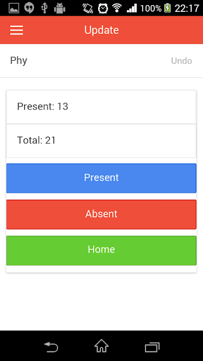Open the recent apps overview icon
This screenshot has width=203, height=361.
click(x=152, y=347)
